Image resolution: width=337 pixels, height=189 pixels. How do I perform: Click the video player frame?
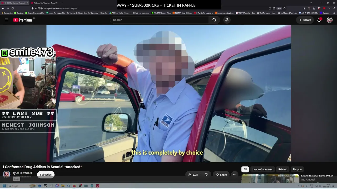(168, 93)
